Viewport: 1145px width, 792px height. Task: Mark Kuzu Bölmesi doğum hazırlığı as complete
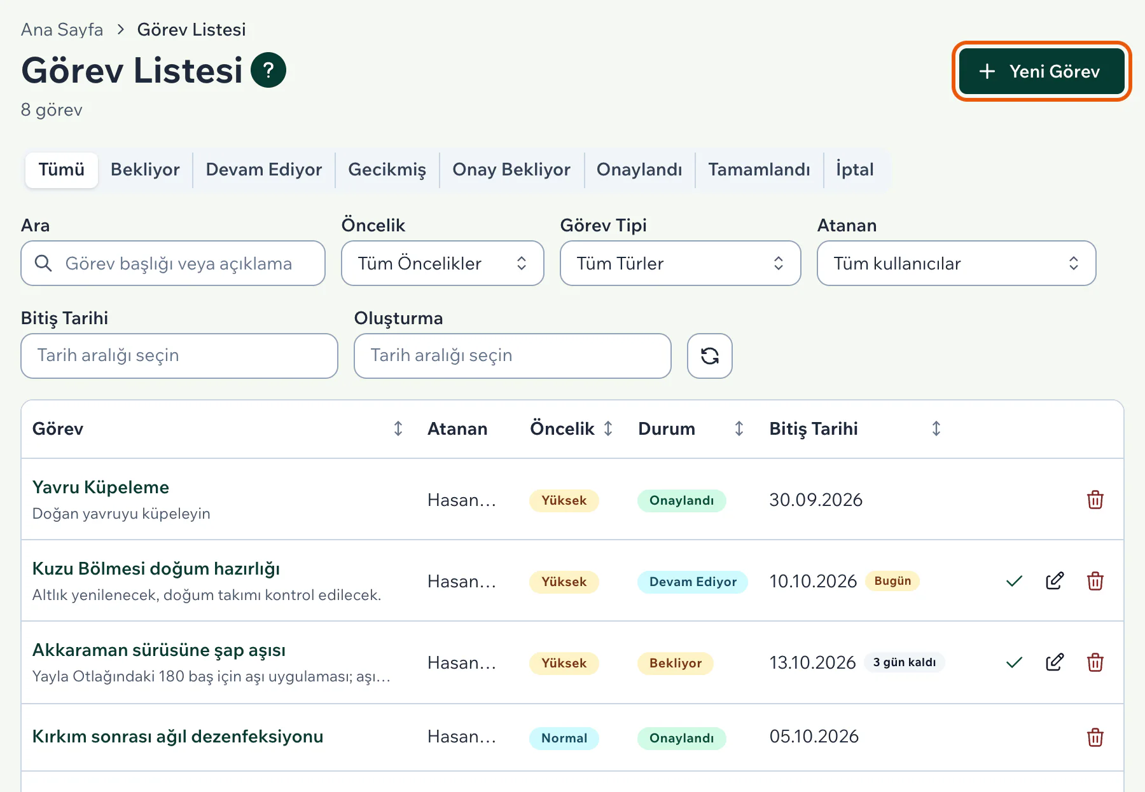[1015, 581]
